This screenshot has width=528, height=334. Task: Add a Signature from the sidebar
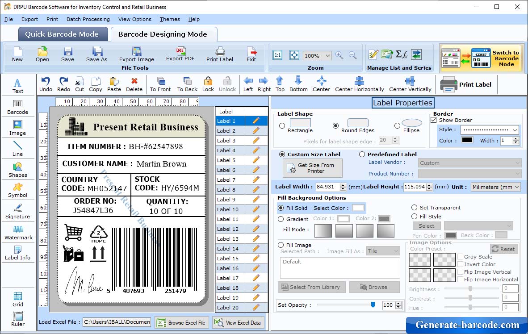[18, 212]
